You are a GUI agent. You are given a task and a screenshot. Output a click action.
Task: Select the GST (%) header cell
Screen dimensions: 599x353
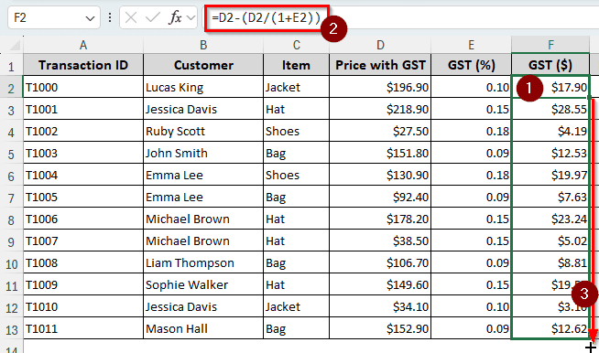click(x=472, y=65)
